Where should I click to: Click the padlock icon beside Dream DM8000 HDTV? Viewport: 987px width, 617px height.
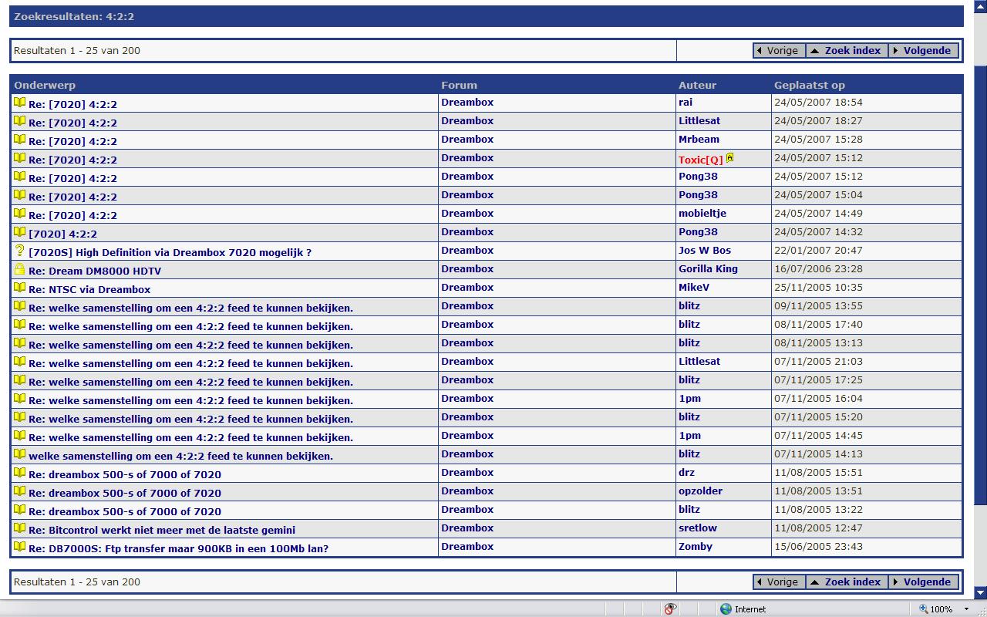[x=20, y=269]
